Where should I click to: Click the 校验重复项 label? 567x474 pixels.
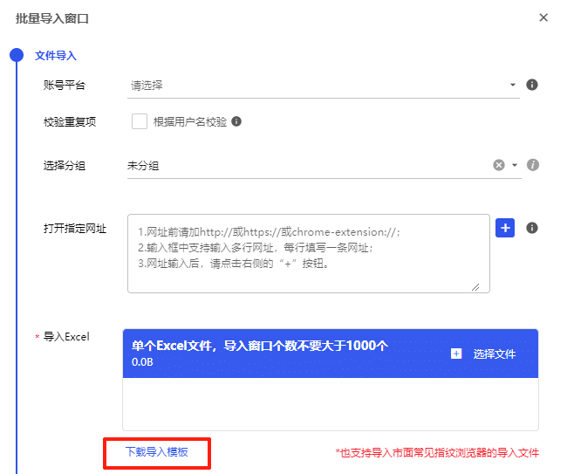[70, 122]
